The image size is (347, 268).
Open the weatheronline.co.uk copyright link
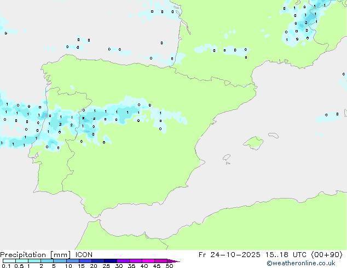(x=300, y=263)
